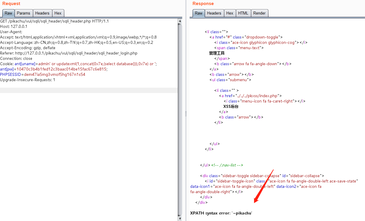Open the Request Params tab
Image resolution: width=365 pixels, height=221 pixels.
point(23,13)
